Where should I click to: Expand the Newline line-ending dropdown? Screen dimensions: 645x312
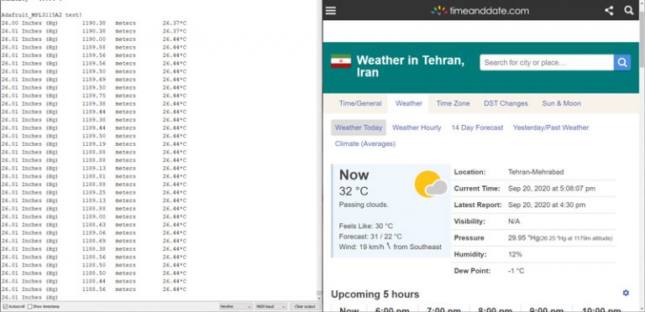tap(236, 307)
